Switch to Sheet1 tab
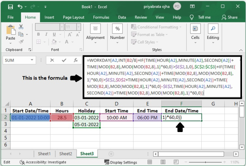Viewport: 246px width, 166px height. [44, 154]
